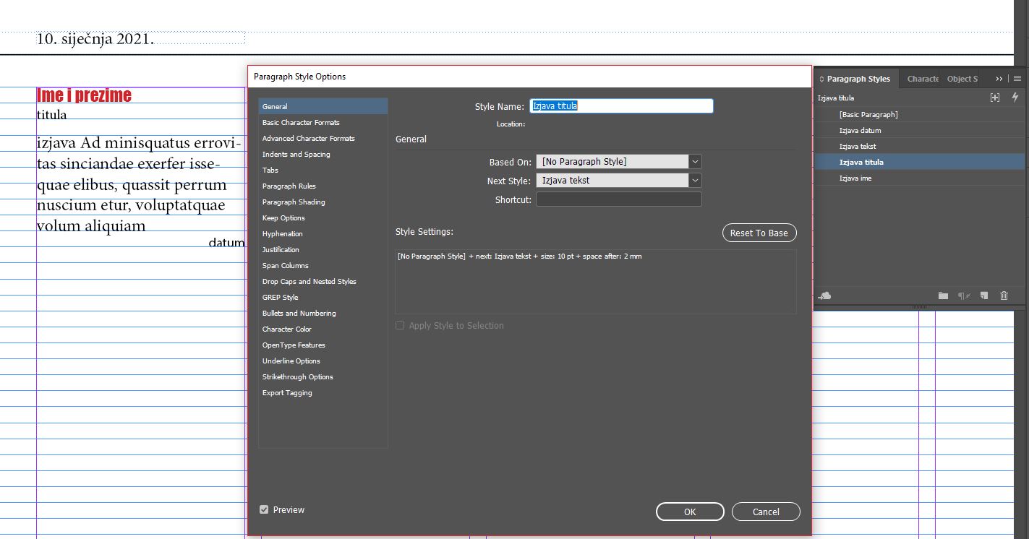Switch to the Character Styles tab
The width and height of the screenshot is (1029, 539).
click(923, 79)
